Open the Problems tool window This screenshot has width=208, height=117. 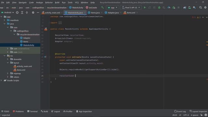(18, 111)
